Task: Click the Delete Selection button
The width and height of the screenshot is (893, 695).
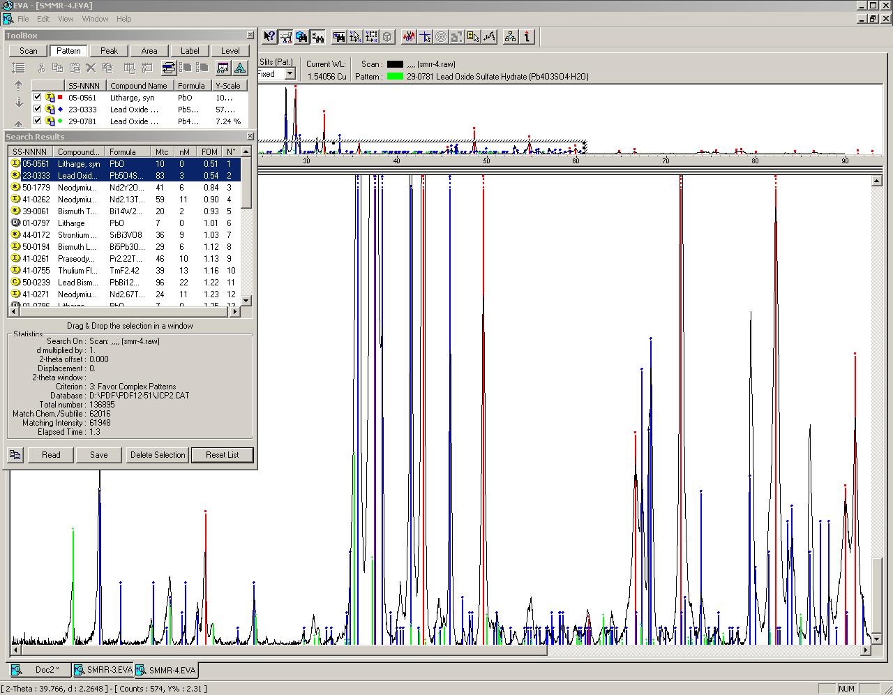Action: coord(158,455)
